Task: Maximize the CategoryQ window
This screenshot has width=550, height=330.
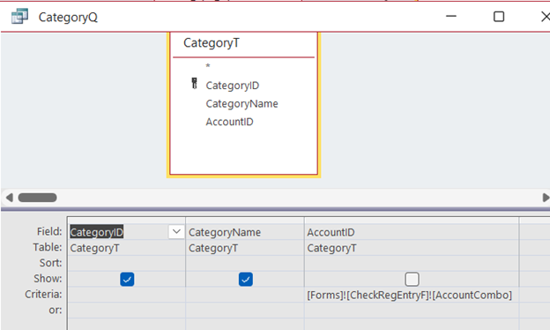Action: 499,17
